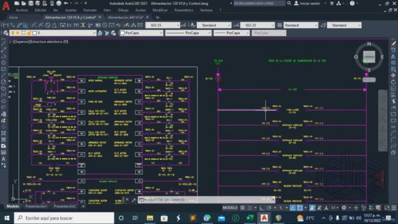Viewport: 398px width, 224px height.
Task: Select the Linear dimension tool
Action: pyautogui.click(x=5, y=25)
